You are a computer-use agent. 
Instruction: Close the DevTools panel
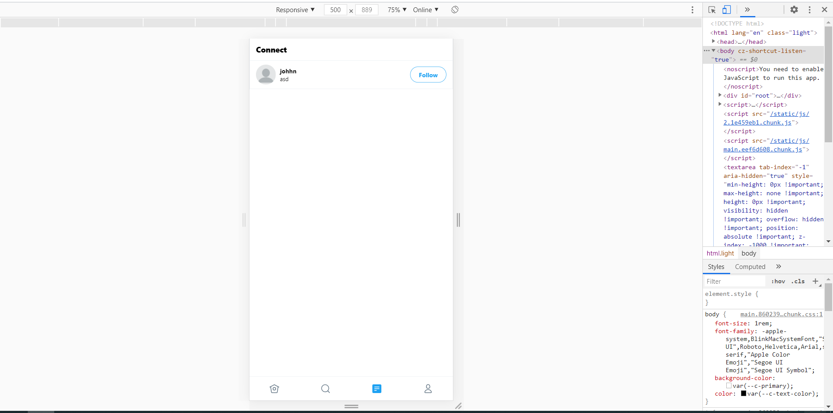(824, 10)
